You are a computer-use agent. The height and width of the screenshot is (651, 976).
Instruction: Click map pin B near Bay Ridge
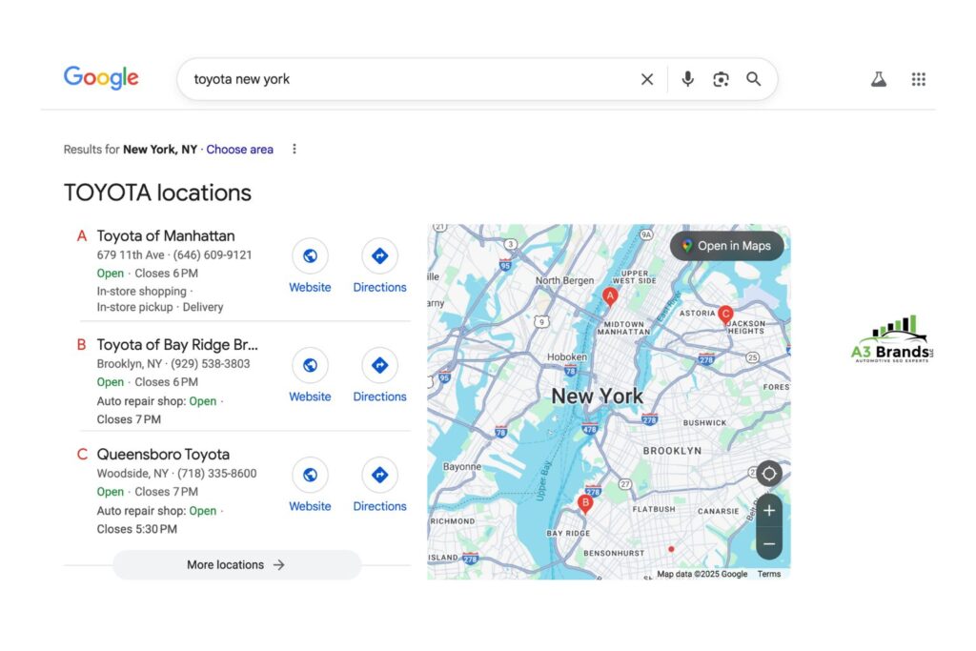pos(585,503)
